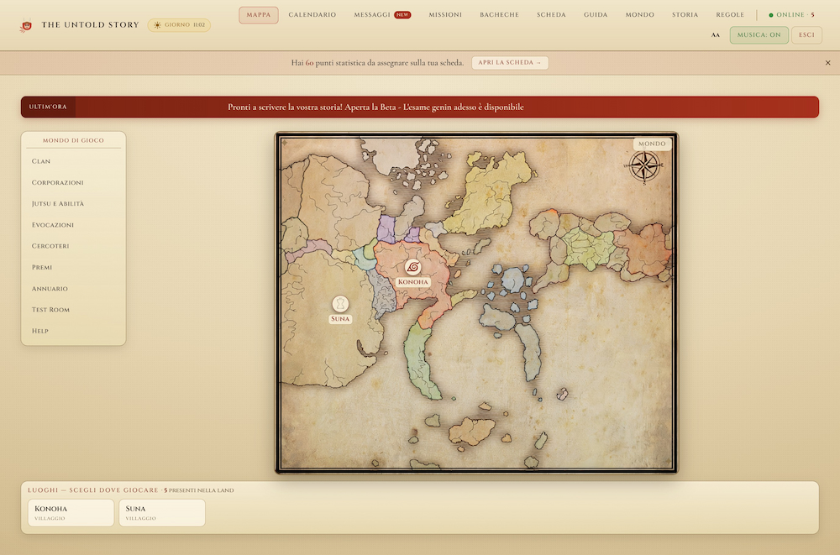840x555 pixels.
Task: Open Help in the sidebar
Action: point(73,331)
